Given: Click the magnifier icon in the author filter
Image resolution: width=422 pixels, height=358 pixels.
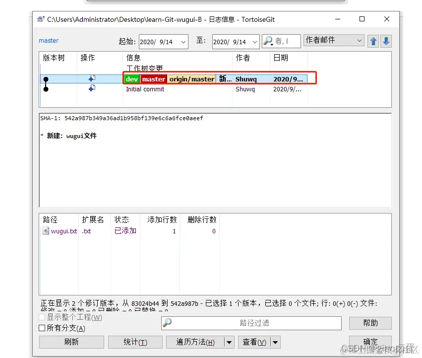Looking at the screenshot, I should 268,41.
